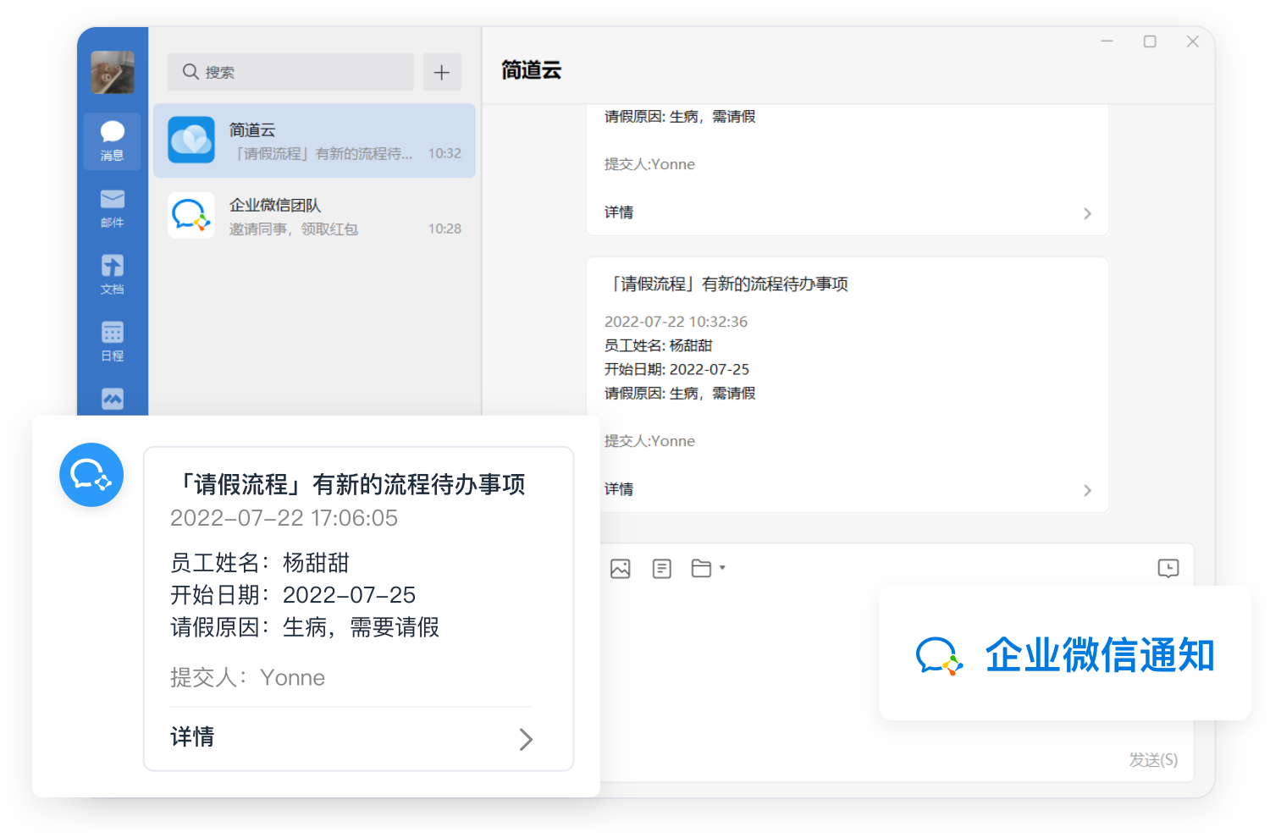This screenshot has width=1270, height=838.
Task: Click the search (搜索) input field
Action: pos(290,72)
